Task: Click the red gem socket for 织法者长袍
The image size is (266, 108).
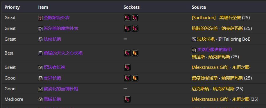Action: pyautogui.click(x=127, y=67)
